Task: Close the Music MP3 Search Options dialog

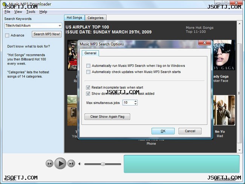Action: 205,43
